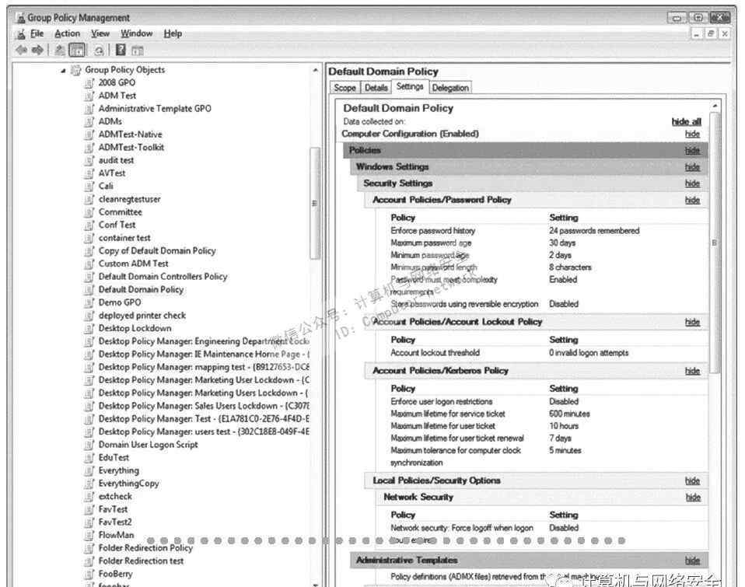Open the Window menu

coord(136,33)
